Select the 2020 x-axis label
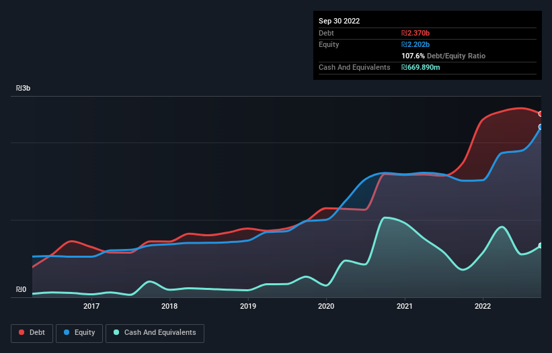This screenshot has height=353, width=552. [326, 306]
